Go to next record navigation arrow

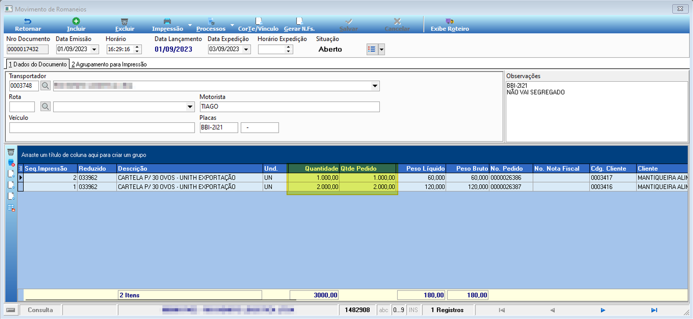click(x=603, y=310)
